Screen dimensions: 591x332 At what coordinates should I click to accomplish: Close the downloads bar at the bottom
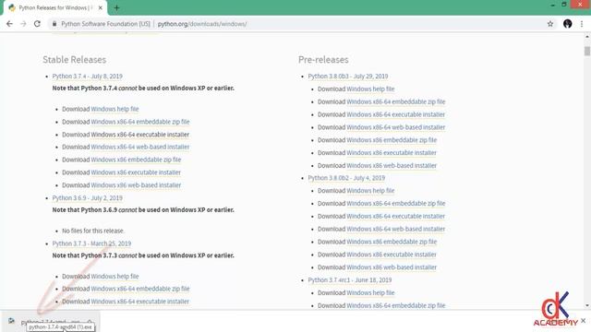point(583,320)
